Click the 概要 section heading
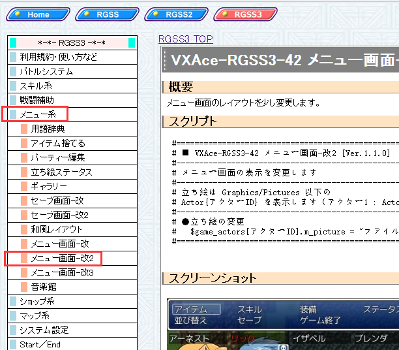399x350 pixels. click(x=181, y=87)
